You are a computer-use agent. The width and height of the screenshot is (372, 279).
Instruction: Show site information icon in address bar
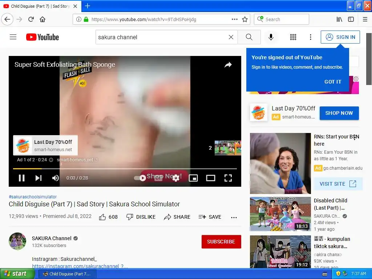coord(78,19)
